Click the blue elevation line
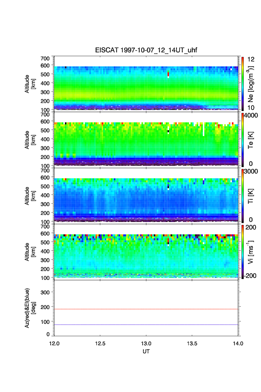This screenshot has width=261, height=392. 146,325
